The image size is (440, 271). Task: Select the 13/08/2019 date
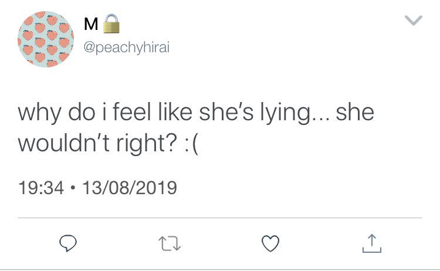coord(130,188)
